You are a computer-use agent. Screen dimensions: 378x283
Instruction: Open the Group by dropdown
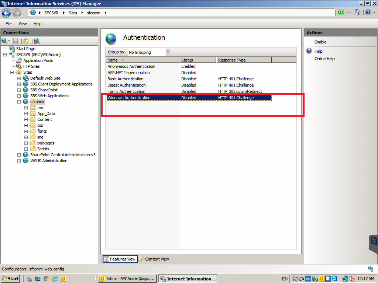[168, 52]
